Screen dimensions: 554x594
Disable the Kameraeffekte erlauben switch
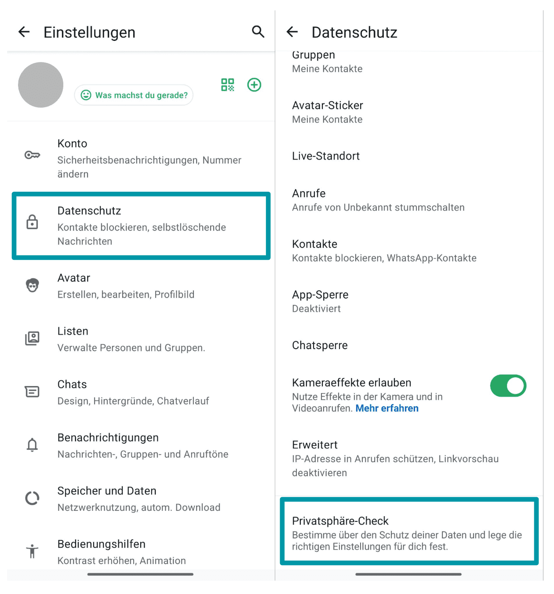(x=508, y=386)
